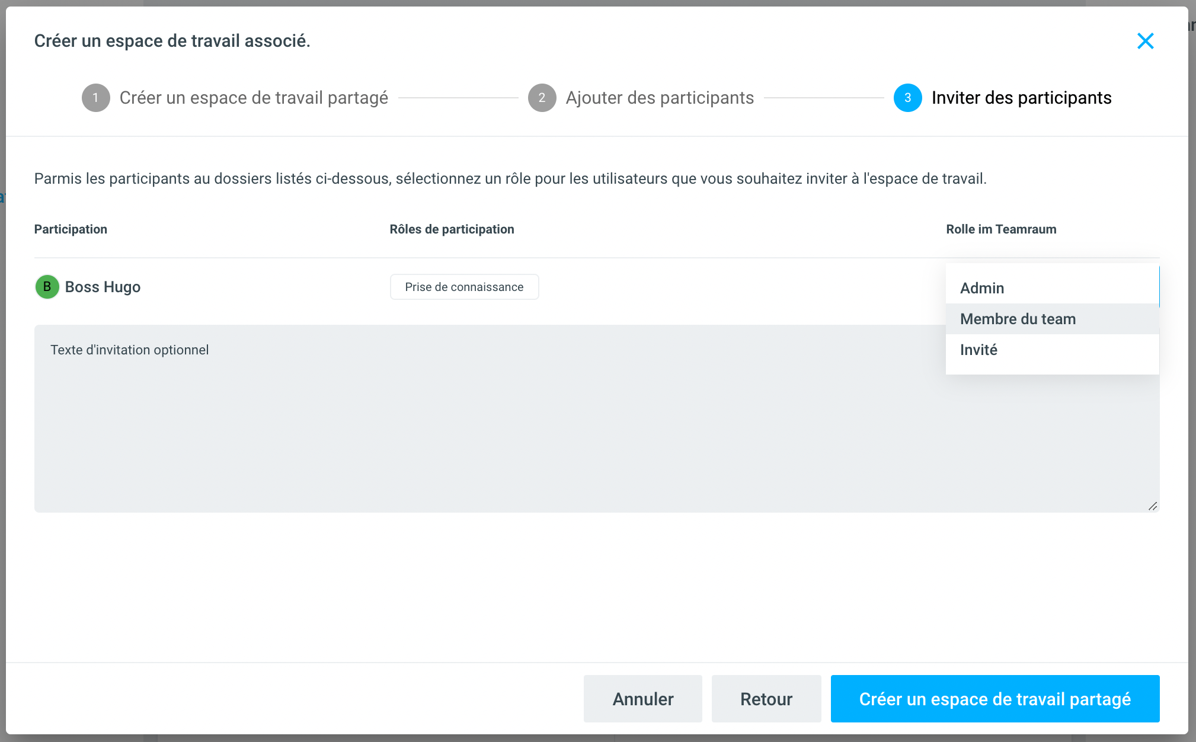Click the Boss Hugo participant name

[103, 287]
